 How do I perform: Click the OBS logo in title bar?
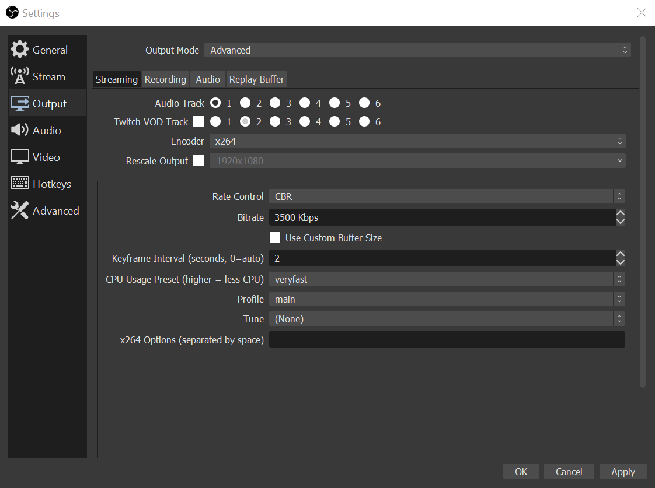12,13
